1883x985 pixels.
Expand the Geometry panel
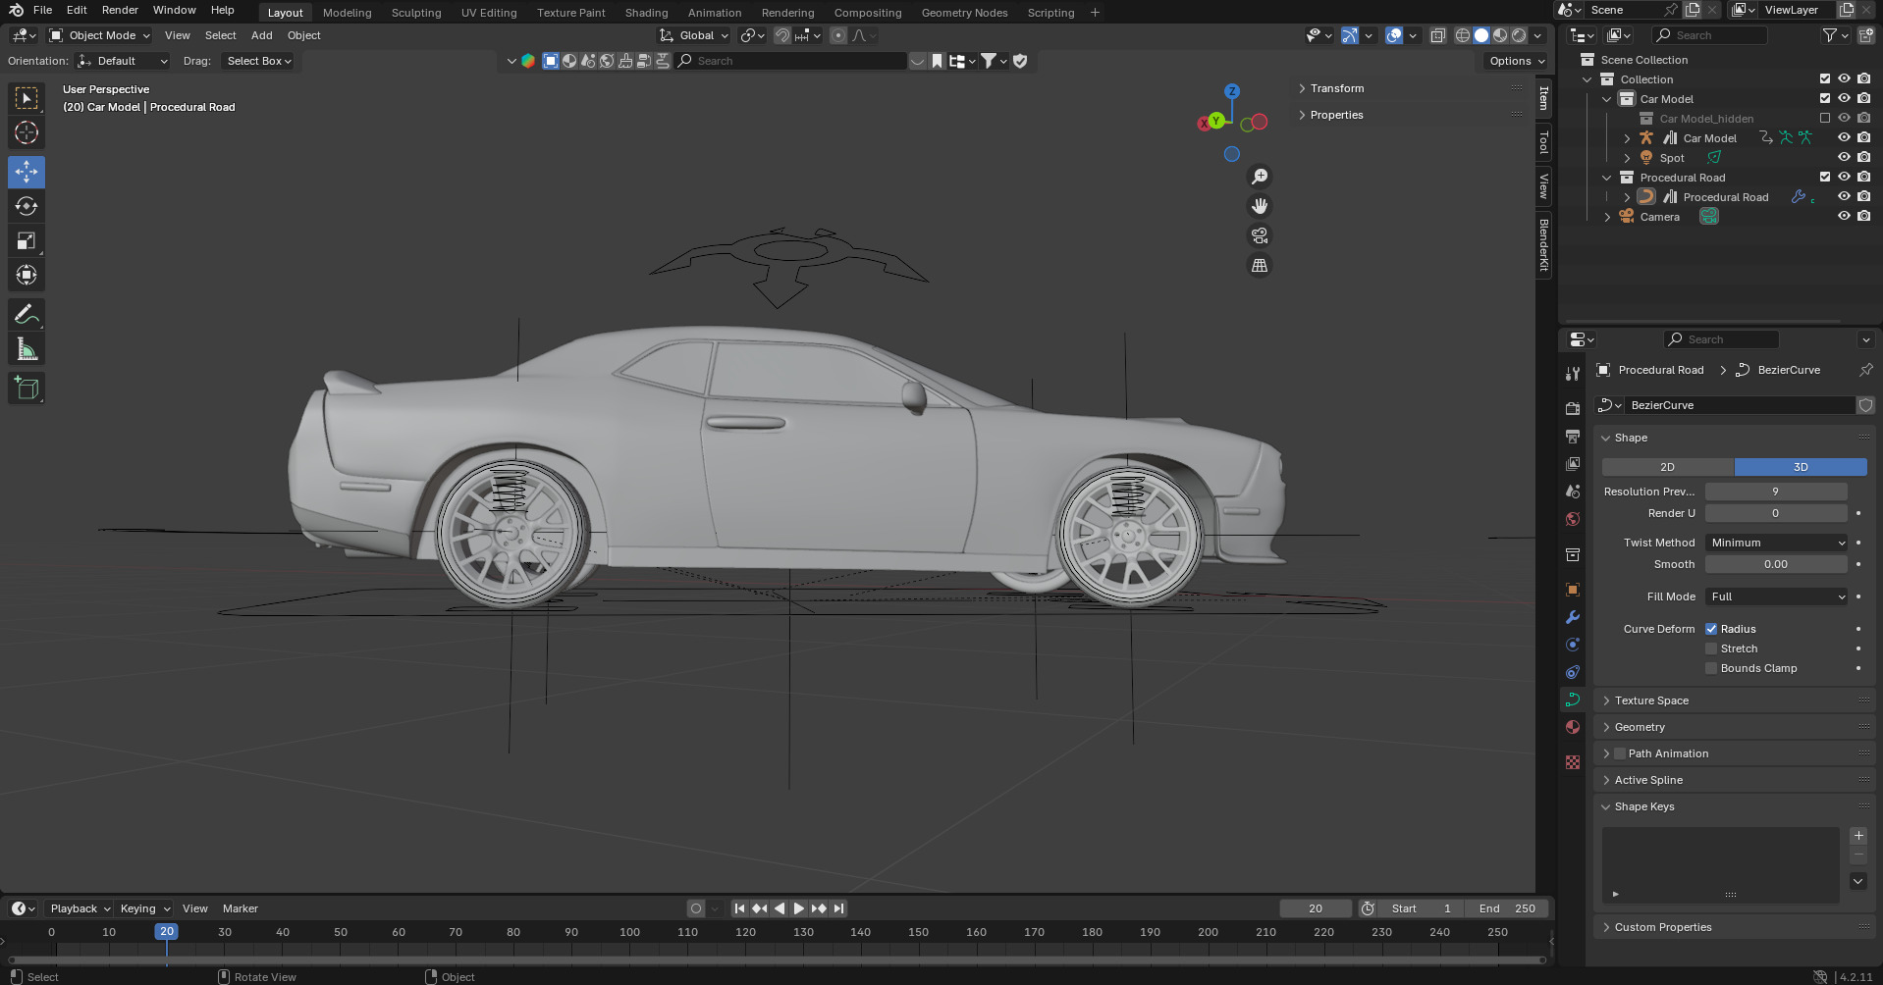click(x=1640, y=727)
